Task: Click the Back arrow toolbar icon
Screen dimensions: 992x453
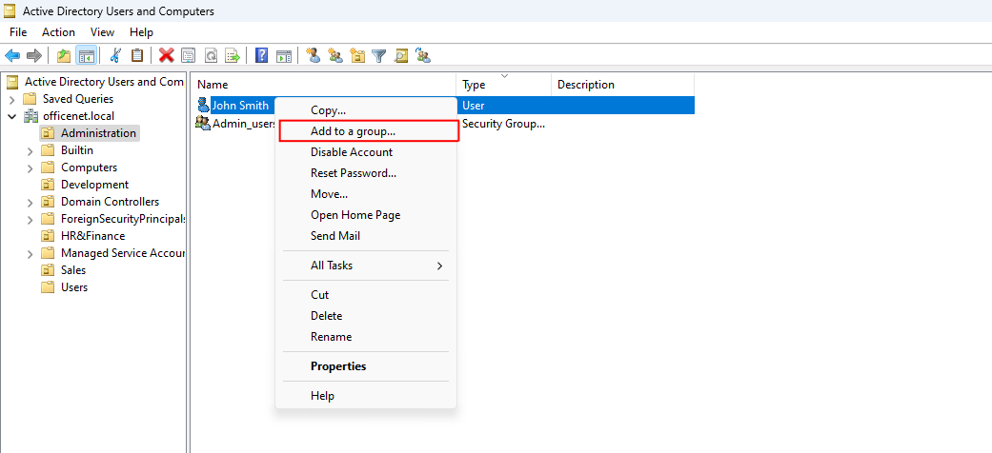Action: [x=12, y=56]
